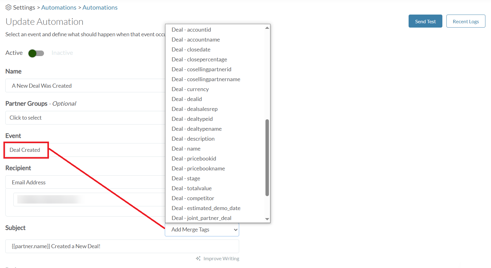Click the Send Test button

[425, 21]
